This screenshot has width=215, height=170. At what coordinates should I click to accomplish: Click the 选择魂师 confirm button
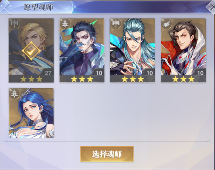107,154
